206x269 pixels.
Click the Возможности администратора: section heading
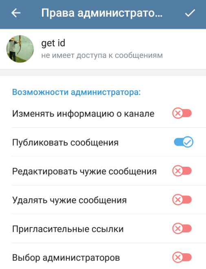(x=77, y=92)
